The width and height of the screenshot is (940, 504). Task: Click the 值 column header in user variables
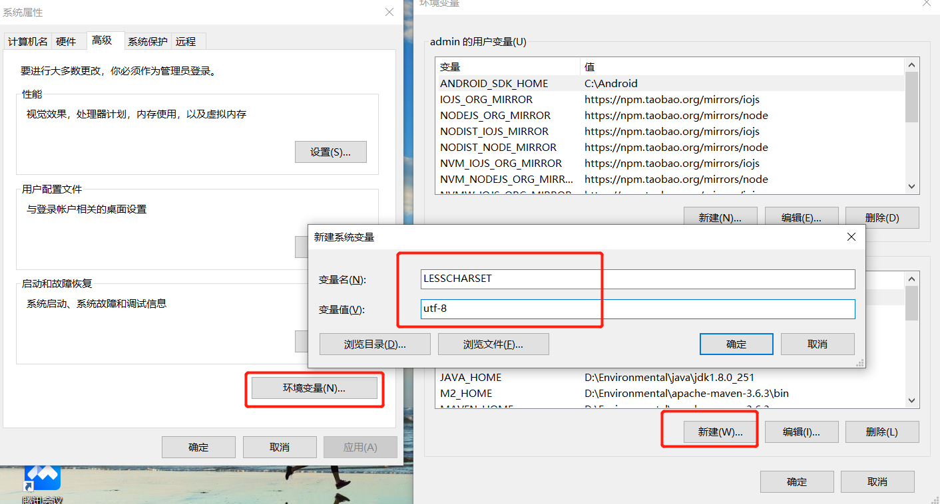click(x=742, y=67)
